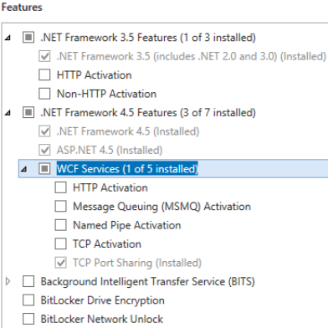Select the Message Queuing (MSMQ) Activation label
Screen dimensions: 328x328
pyautogui.click(x=161, y=207)
